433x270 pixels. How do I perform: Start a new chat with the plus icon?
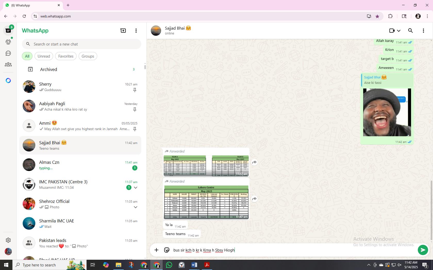coord(123,31)
